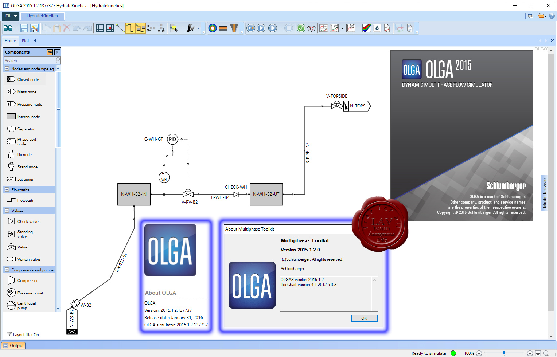Image resolution: width=557 pixels, height=357 pixels.
Task: Toggle the grid display icon
Action: tap(100, 28)
